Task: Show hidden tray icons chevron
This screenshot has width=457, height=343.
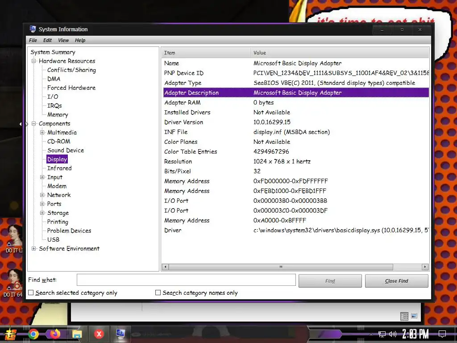Action: pyautogui.click(x=371, y=334)
